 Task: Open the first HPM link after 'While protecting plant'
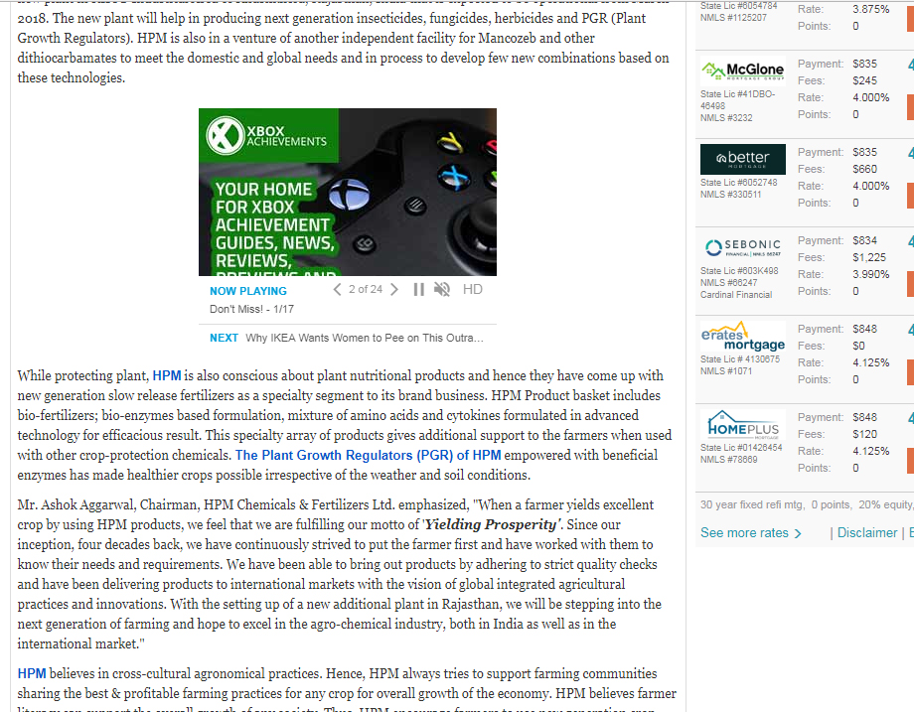(x=167, y=375)
